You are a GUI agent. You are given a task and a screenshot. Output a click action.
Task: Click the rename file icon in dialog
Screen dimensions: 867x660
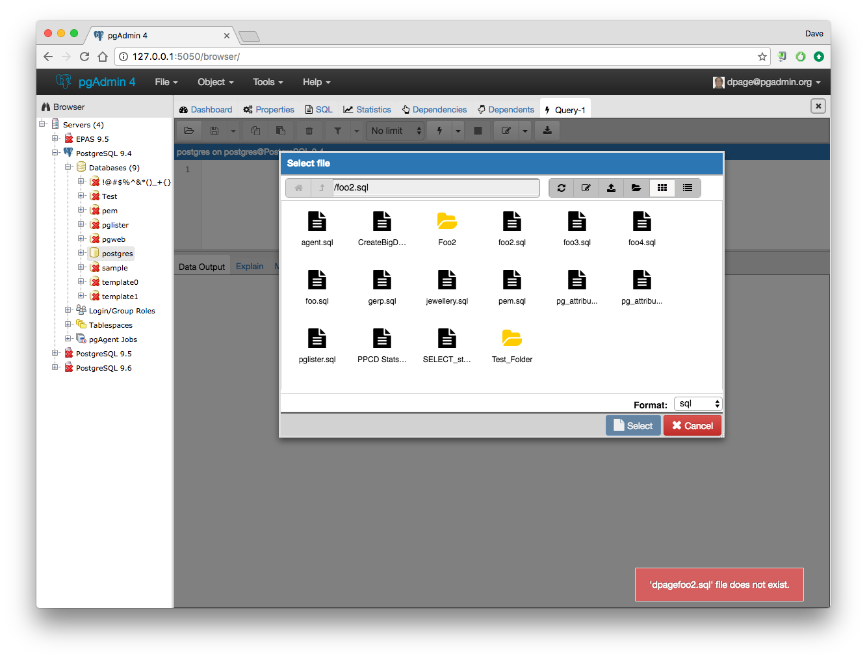pyautogui.click(x=586, y=188)
